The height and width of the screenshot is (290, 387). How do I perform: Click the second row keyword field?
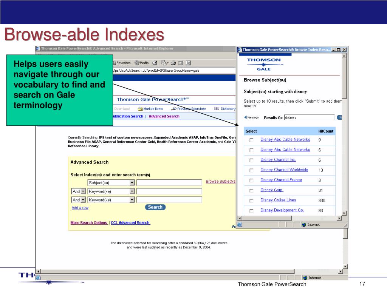coord(169,191)
